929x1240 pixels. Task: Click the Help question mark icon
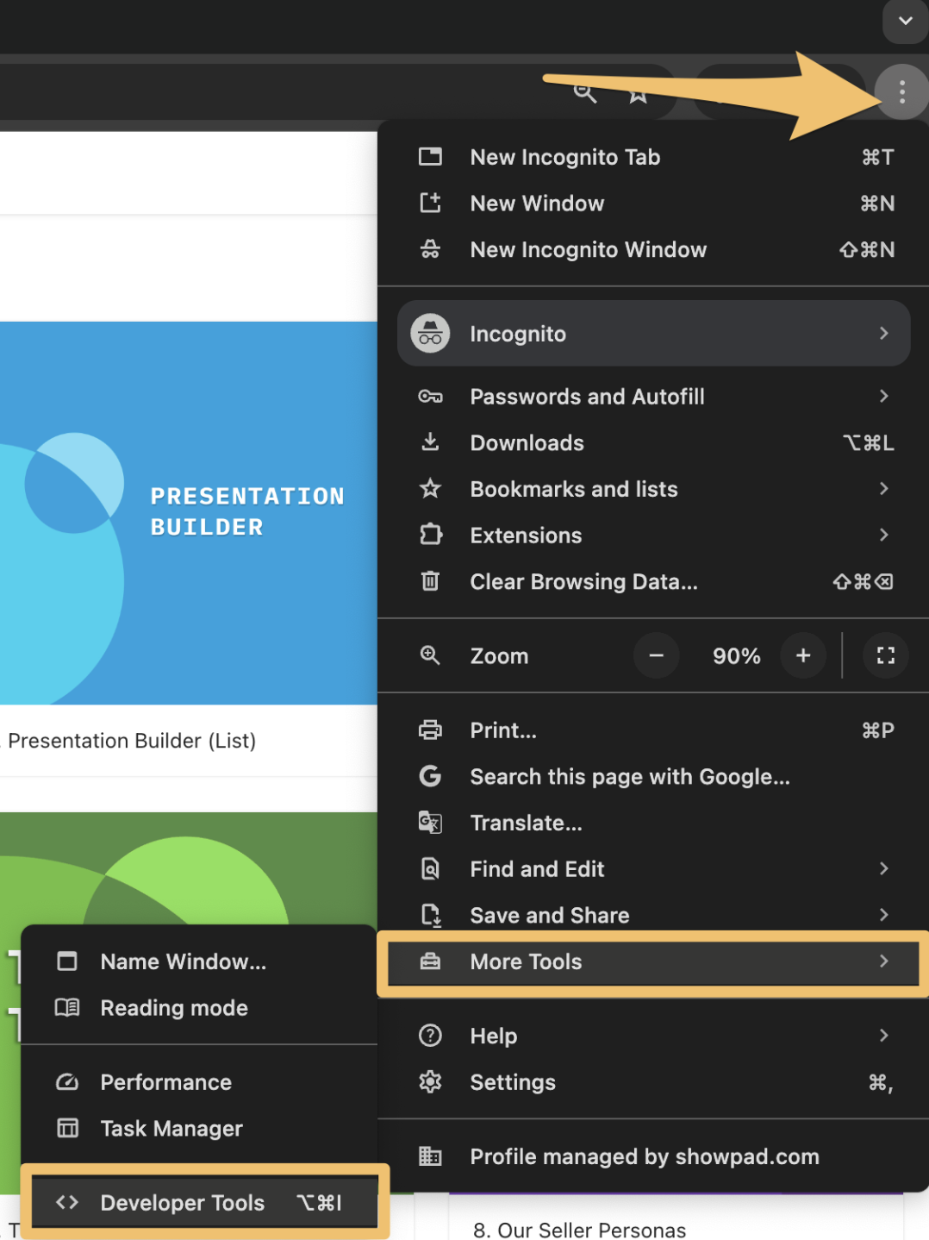click(x=430, y=1035)
